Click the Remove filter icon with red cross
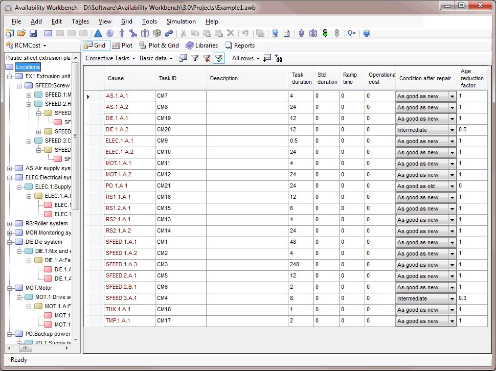Screen dimensions: 496x371 click(207, 58)
